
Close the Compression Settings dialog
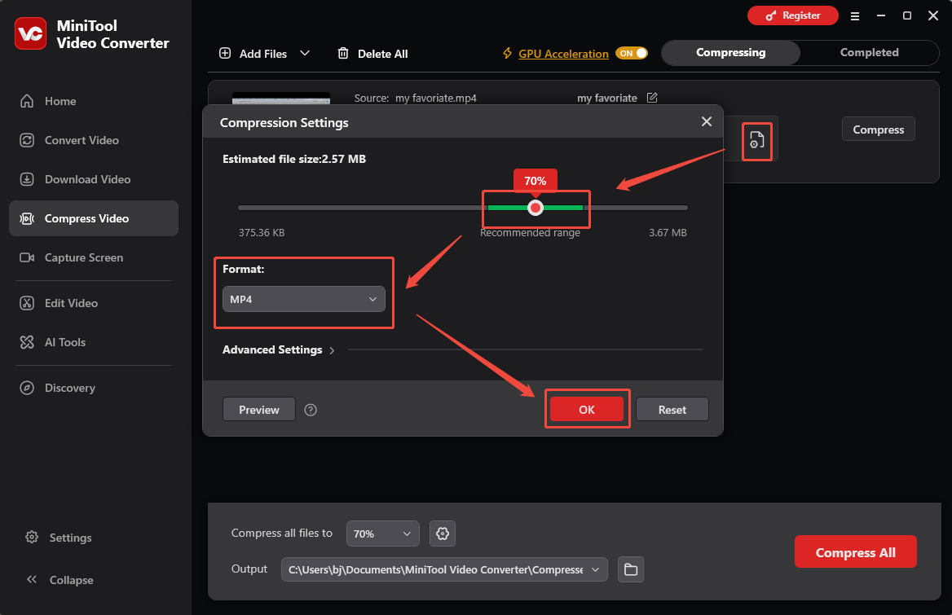(706, 122)
